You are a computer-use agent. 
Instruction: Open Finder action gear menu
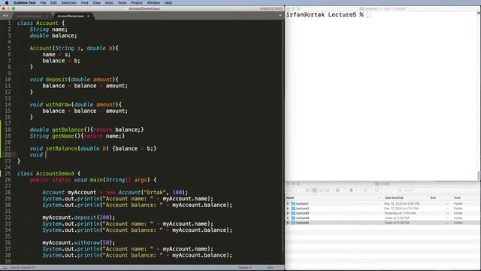[x=353, y=190]
